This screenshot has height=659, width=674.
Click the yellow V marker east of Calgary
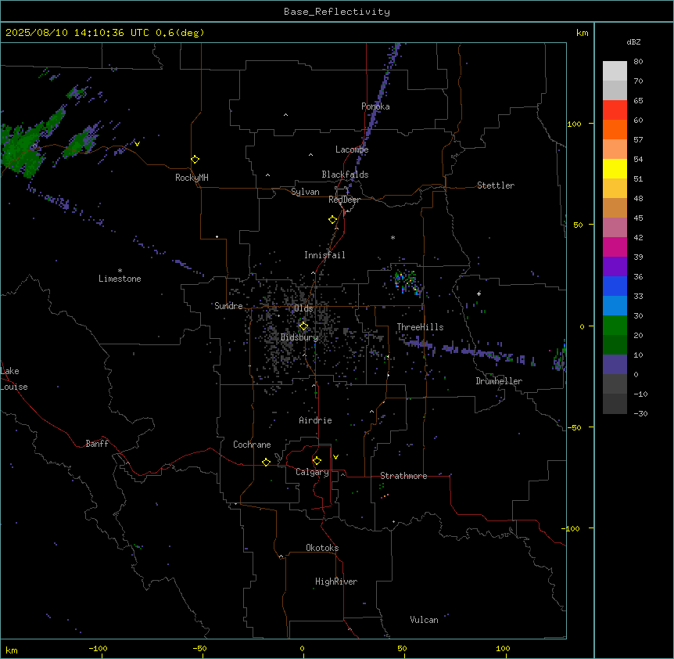tap(335, 457)
